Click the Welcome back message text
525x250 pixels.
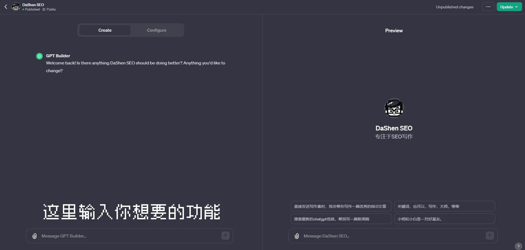(x=136, y=67)
